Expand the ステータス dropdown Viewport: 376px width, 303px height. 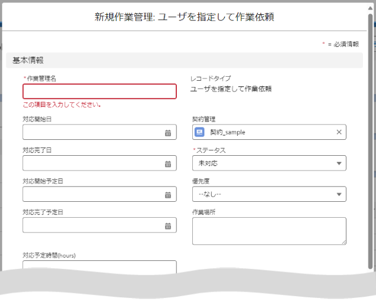click(x=340, y=163)
